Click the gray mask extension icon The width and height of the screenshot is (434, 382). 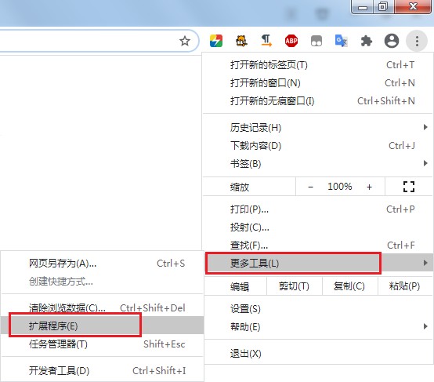pyautogui.click(x=316, y=41)
